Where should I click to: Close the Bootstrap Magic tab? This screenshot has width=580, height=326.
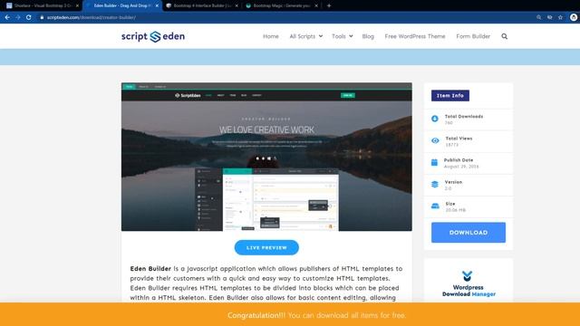316,5
